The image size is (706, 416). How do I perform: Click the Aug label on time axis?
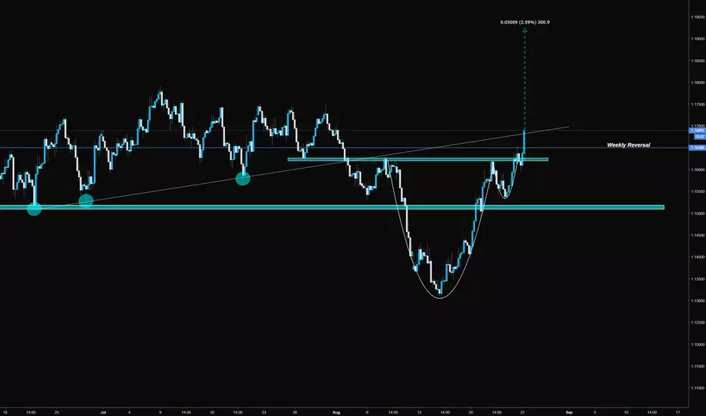click(x=336, y=412)
